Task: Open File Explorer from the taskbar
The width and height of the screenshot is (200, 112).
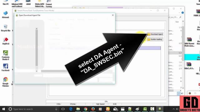Action: [78, 109]
